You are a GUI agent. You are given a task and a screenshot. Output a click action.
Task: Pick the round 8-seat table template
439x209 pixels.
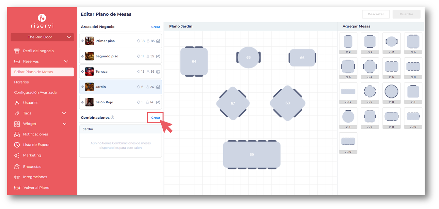(391, 93)
